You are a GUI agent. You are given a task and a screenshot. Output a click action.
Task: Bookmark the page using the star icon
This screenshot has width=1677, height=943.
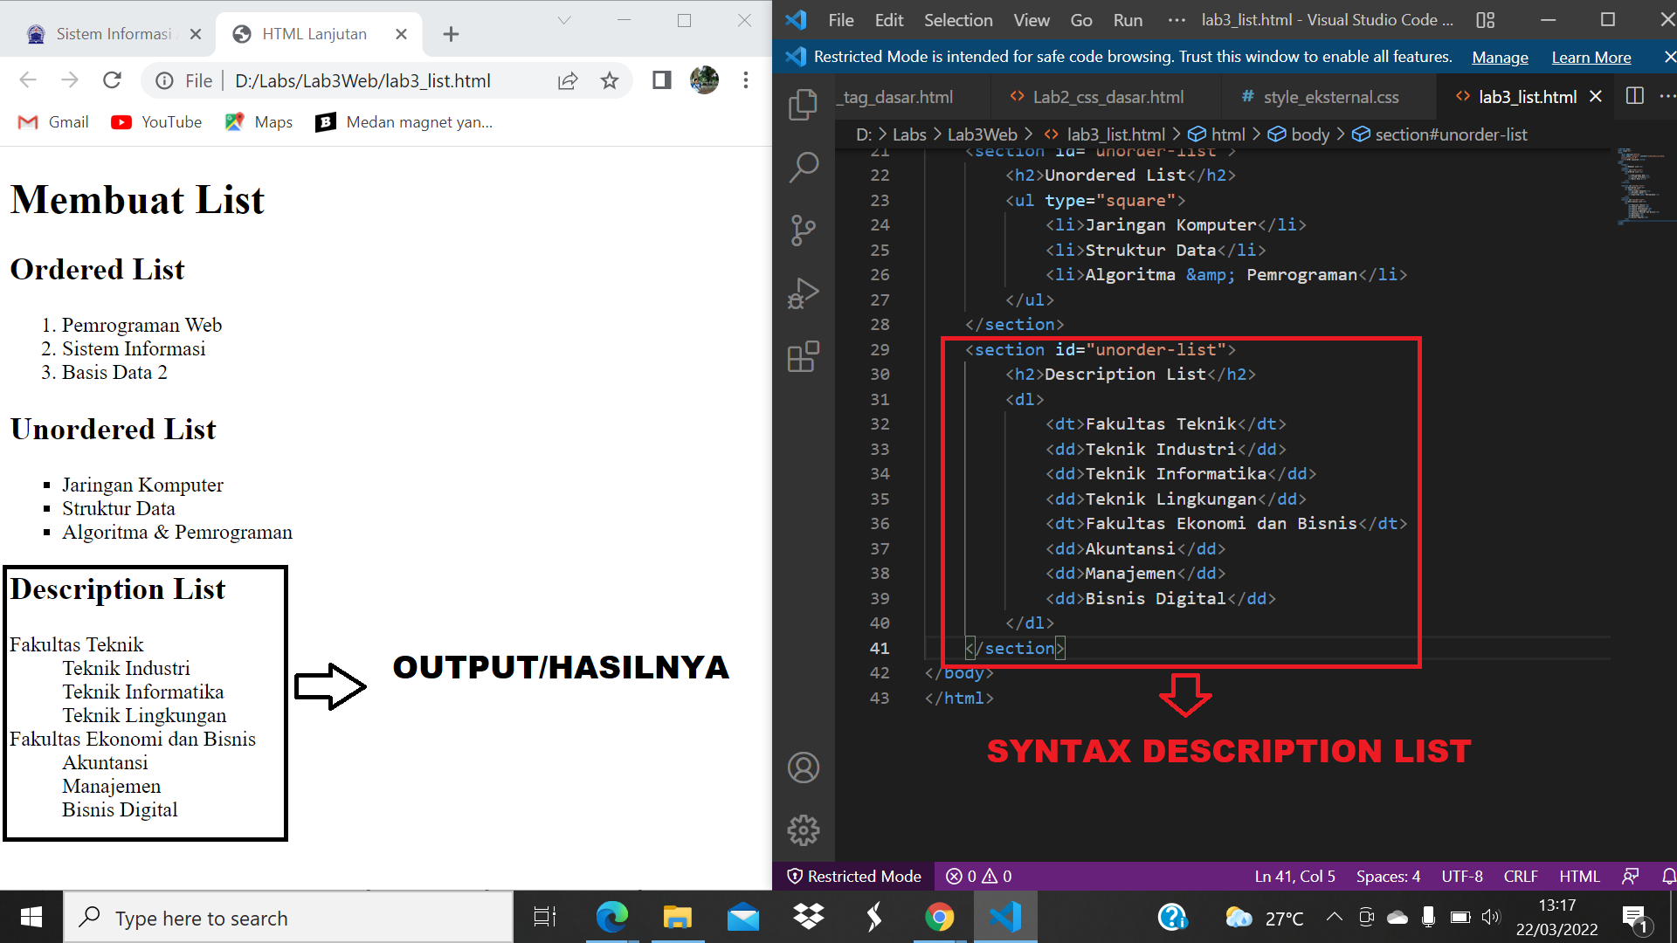coord(611,80)
